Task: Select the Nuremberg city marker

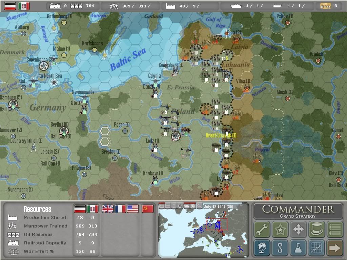Action: pyautogui.click(x=23, y=196)
